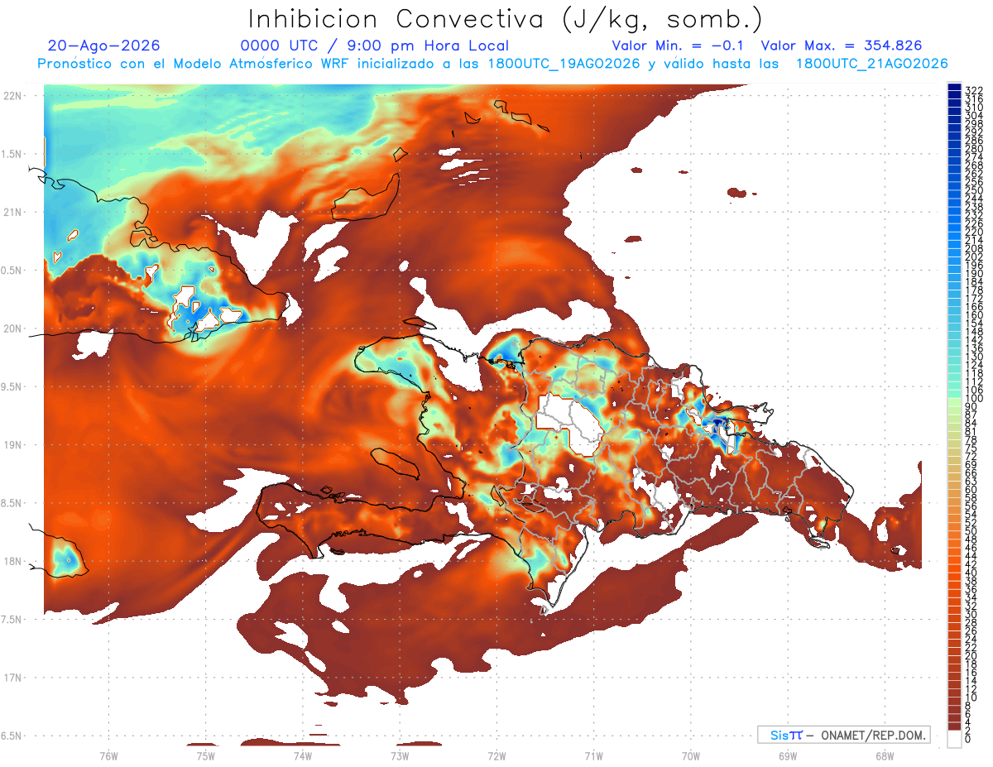Click the '7.5N' latitude label

[x=12, y=620]
